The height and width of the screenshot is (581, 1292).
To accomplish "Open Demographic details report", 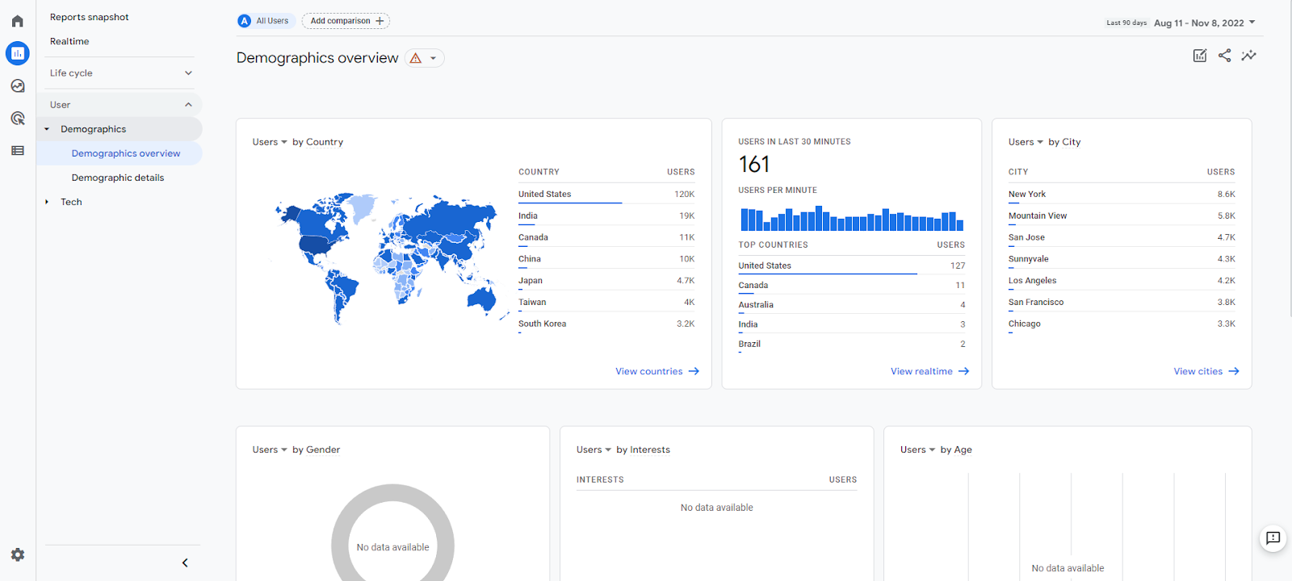I will click(118, 178).
